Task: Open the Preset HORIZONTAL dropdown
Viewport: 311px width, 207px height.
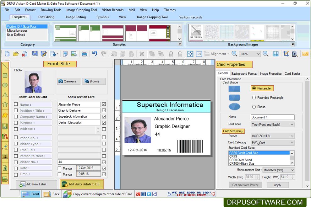Action: tap(292, 136)
